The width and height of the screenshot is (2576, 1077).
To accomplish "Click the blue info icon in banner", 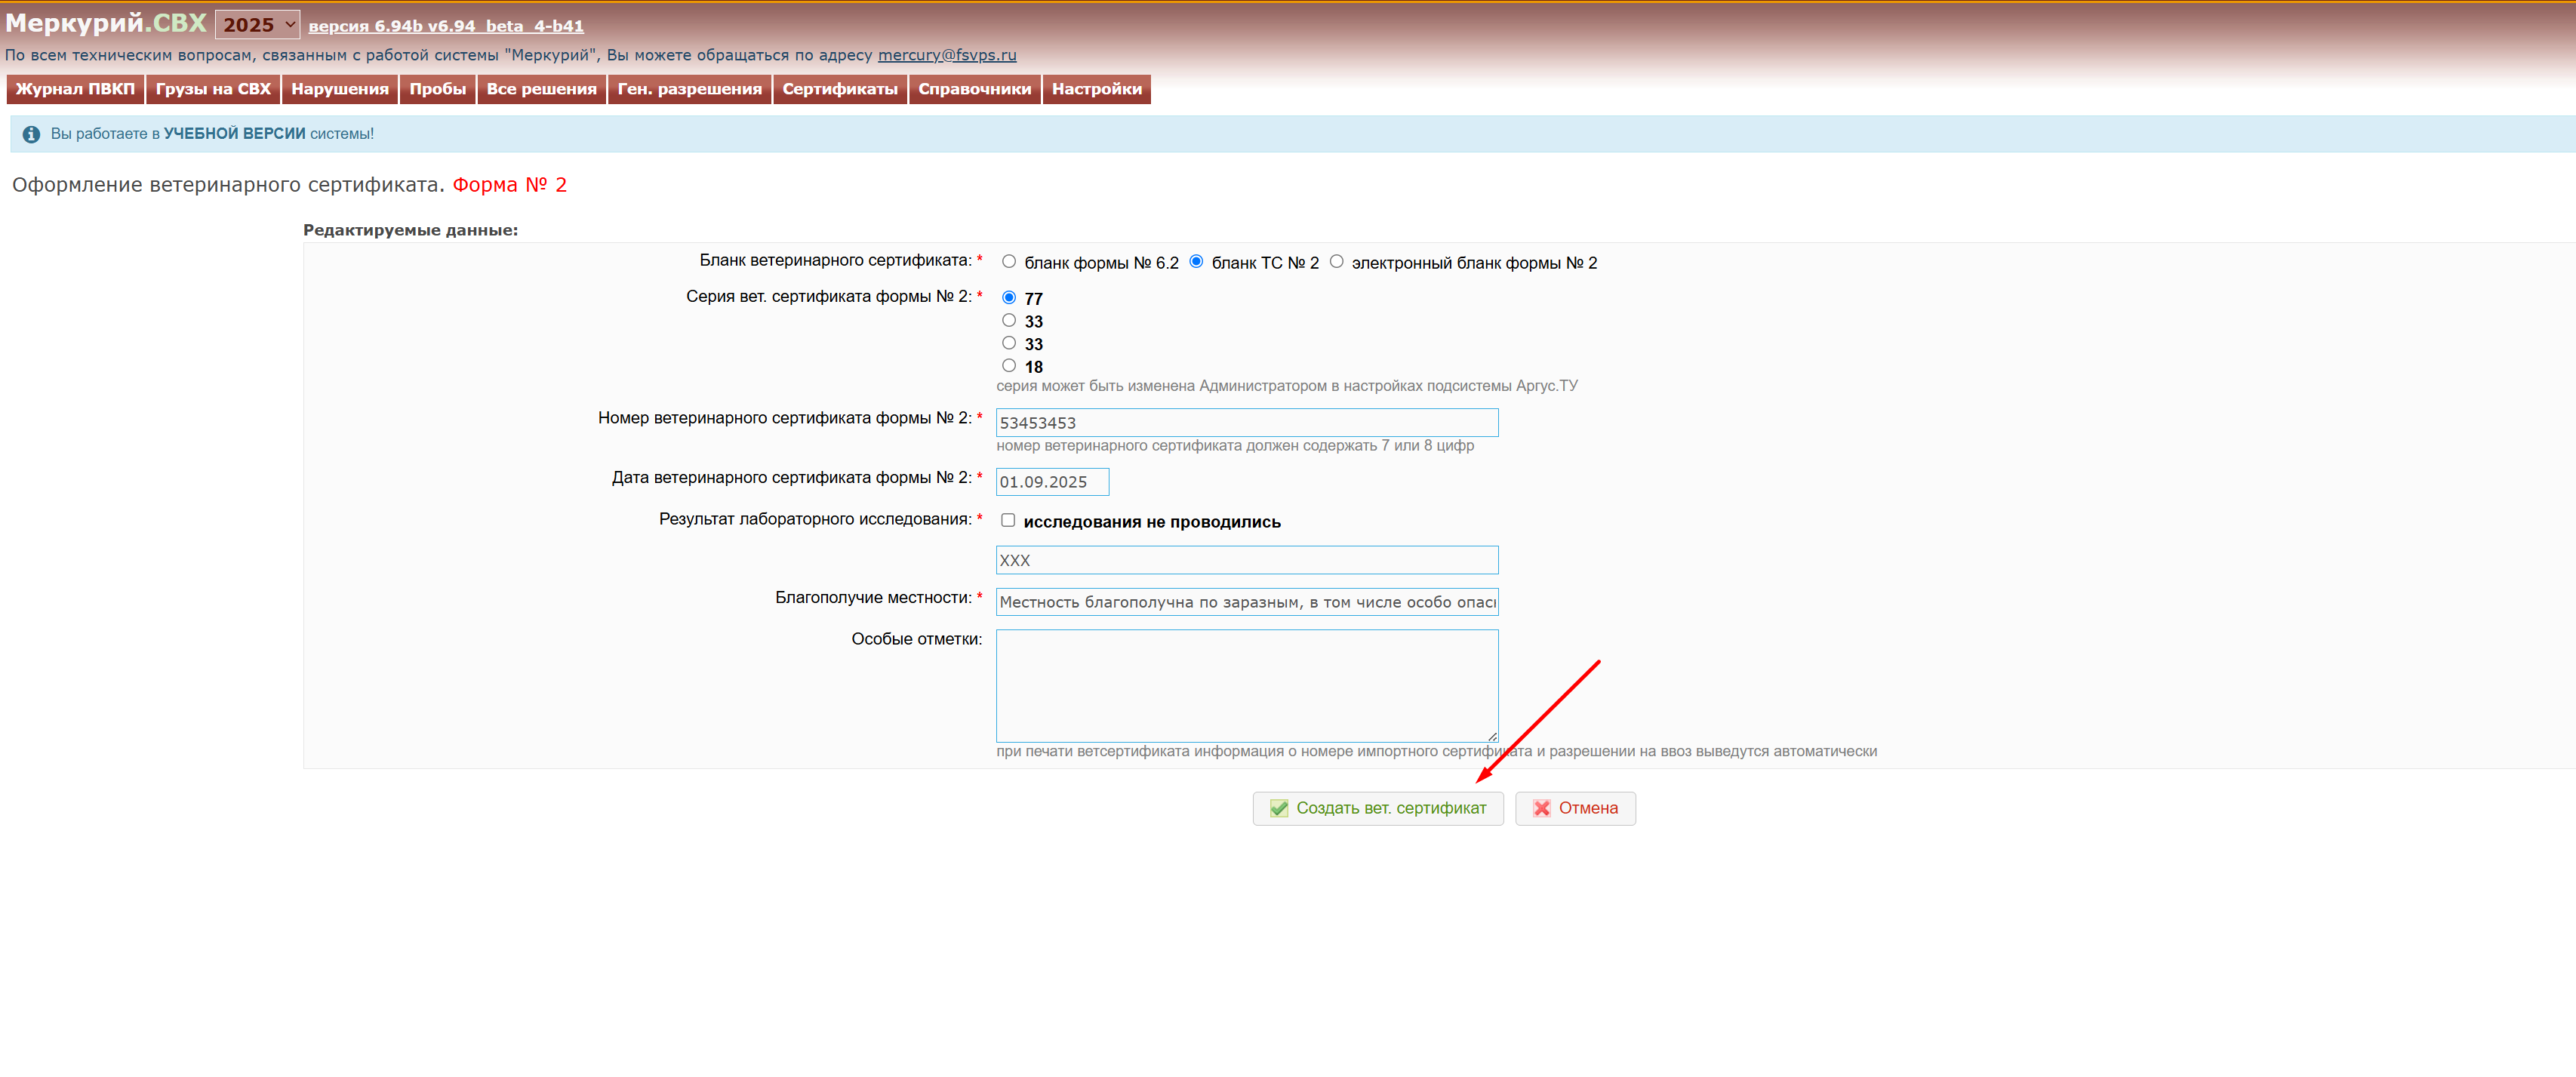I will [x=31, y=134].
